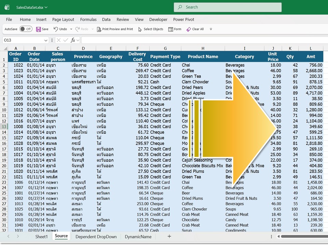Click the Soups category cell in row 28
Image resolution: width=328 pixels, height=246 pixels.
244,209
